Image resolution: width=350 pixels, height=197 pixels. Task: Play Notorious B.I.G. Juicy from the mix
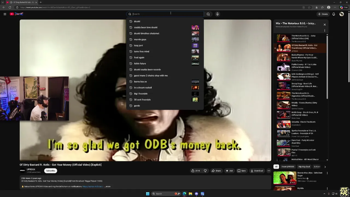pyautogui.click(x=300, y=38)
